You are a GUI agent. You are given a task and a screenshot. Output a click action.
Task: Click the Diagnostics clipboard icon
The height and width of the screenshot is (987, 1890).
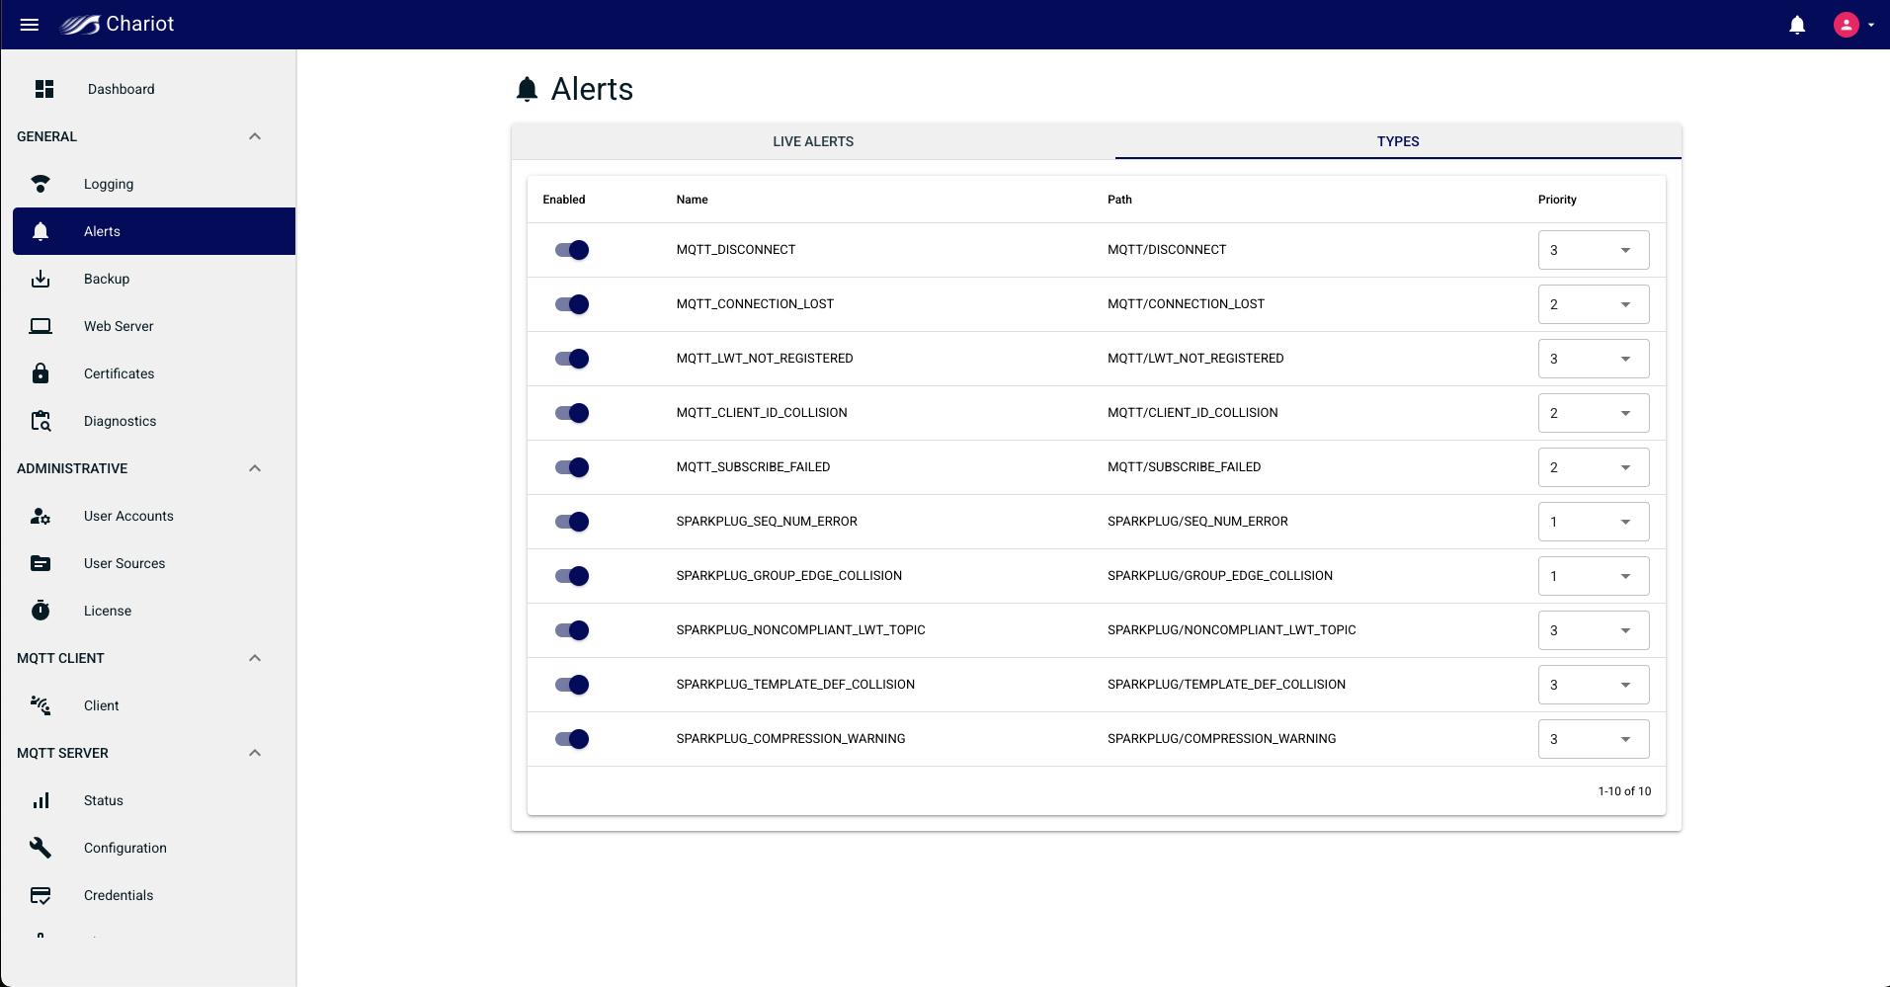click(41, 421)
